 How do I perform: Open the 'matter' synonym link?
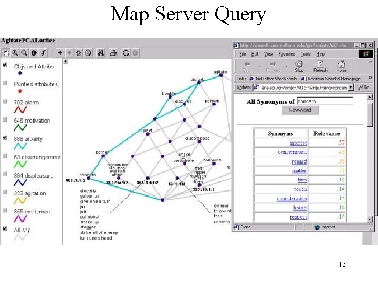coord(299,171)
